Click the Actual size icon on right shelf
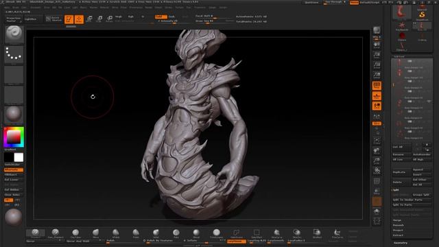This screenshot has width=439, height=247. pos(377,65)
